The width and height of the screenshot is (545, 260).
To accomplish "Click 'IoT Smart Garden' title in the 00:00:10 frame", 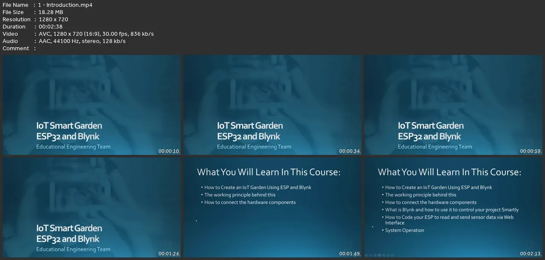I will [x=69, y=126].
